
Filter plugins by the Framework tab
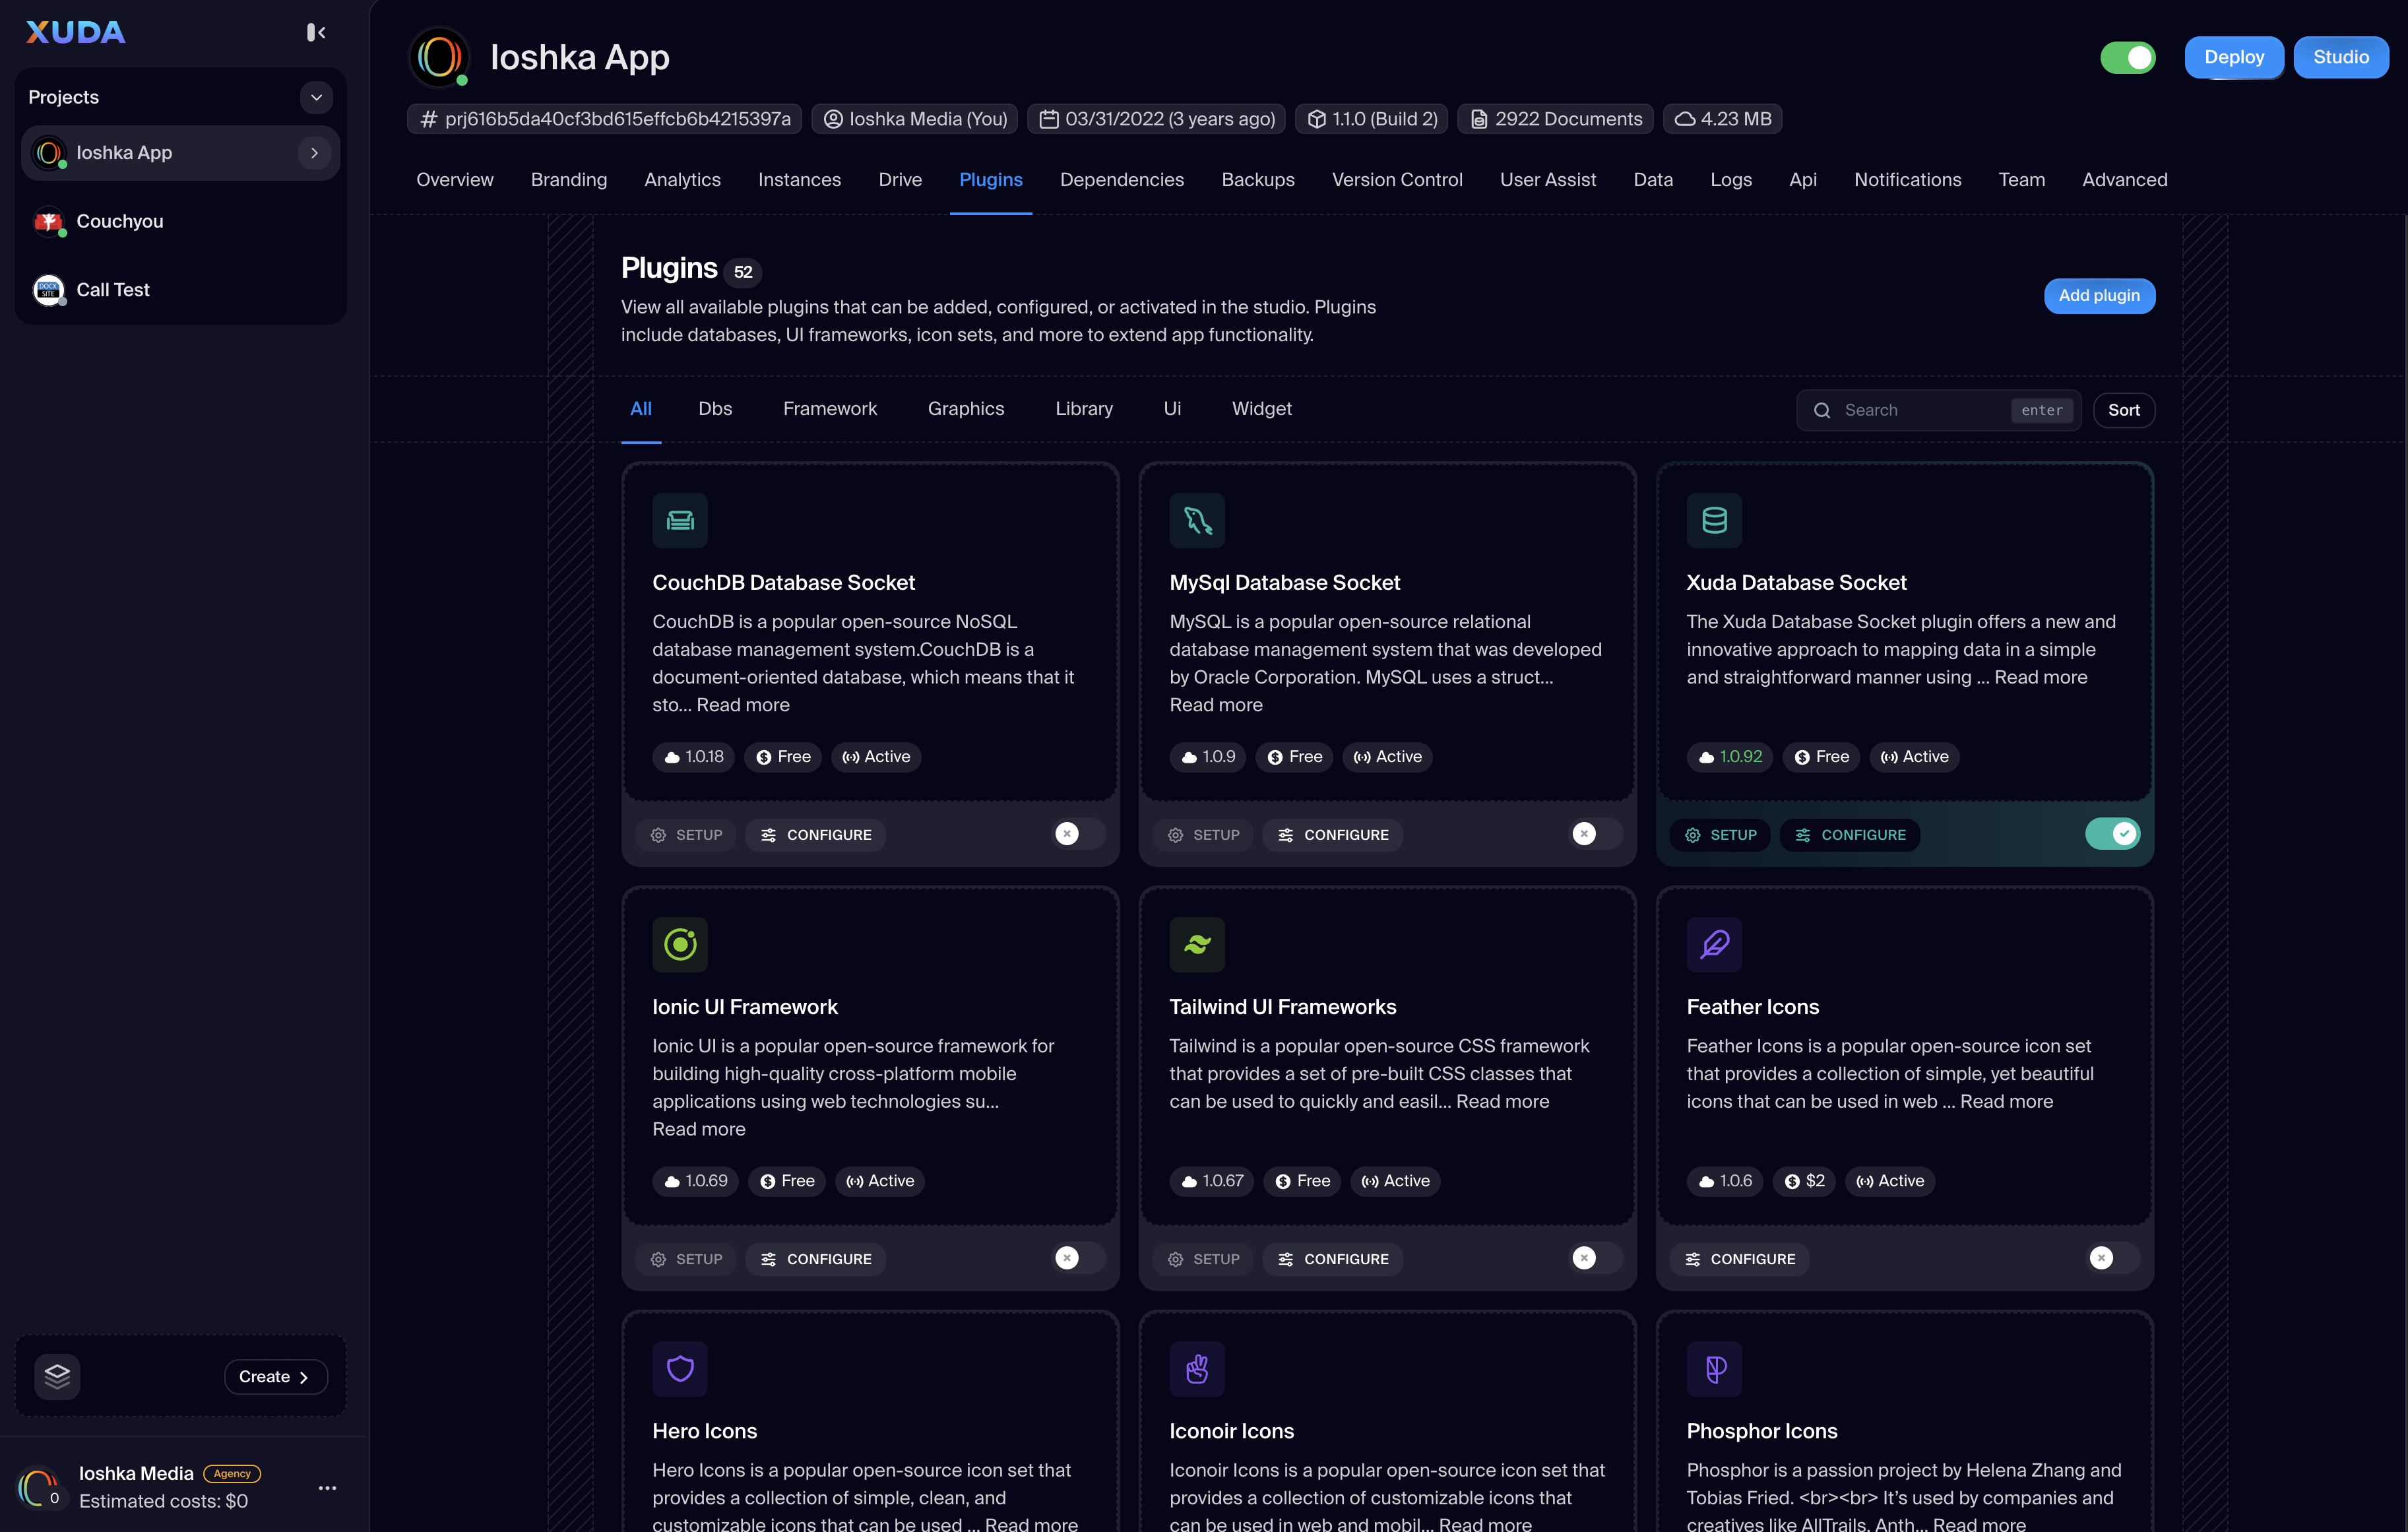(829, 409)
